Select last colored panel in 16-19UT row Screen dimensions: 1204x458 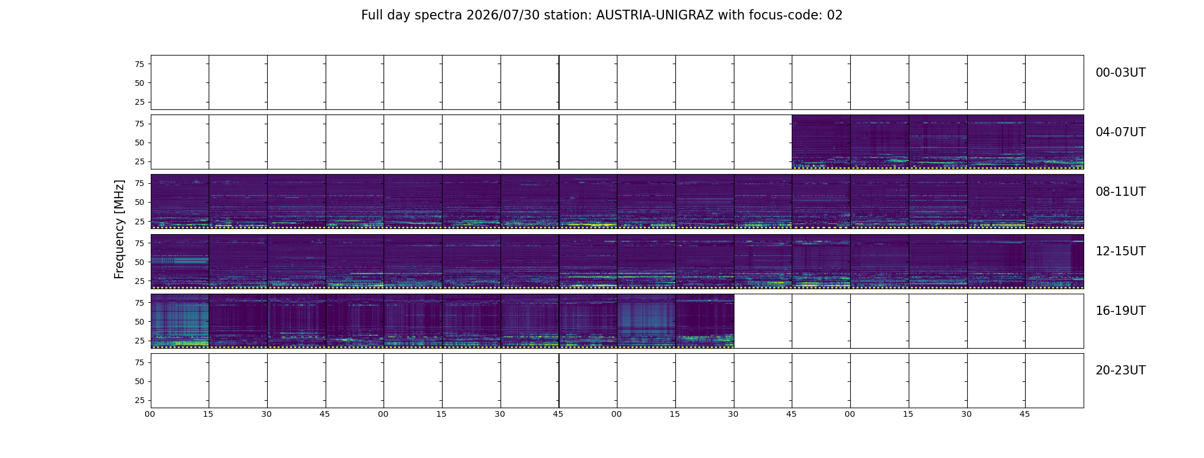pyautogui.click(x=705, y=321)
